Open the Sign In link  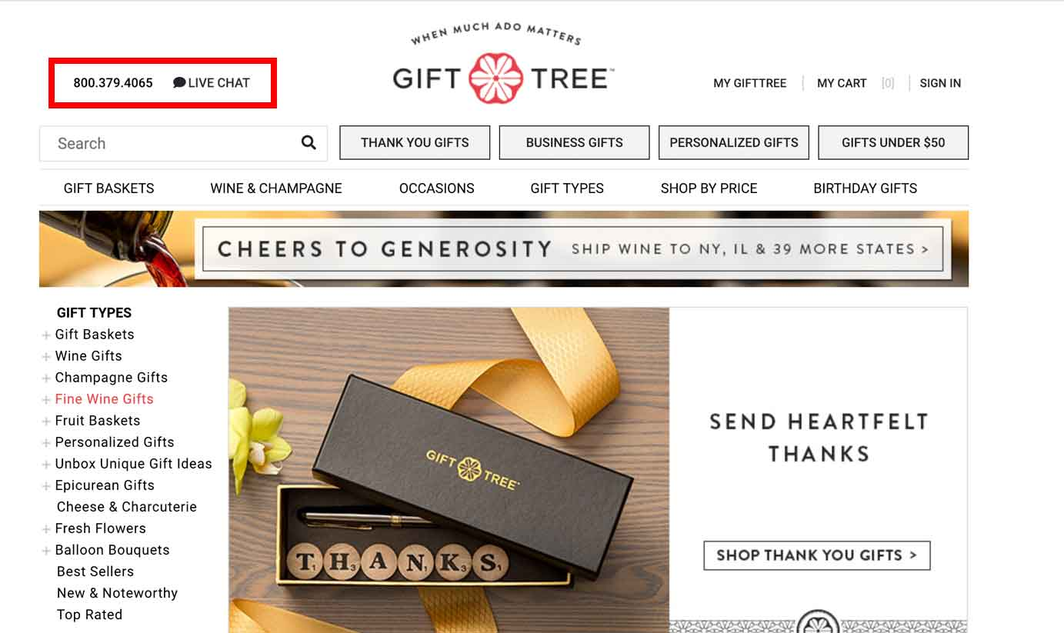pyautogui.click(x=940, y=83)
